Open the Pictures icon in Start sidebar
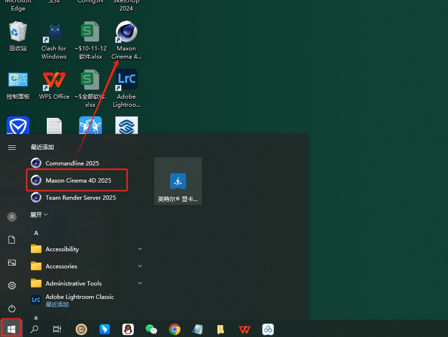The width and height of the screenshot is (448, 337). (12, 263)
